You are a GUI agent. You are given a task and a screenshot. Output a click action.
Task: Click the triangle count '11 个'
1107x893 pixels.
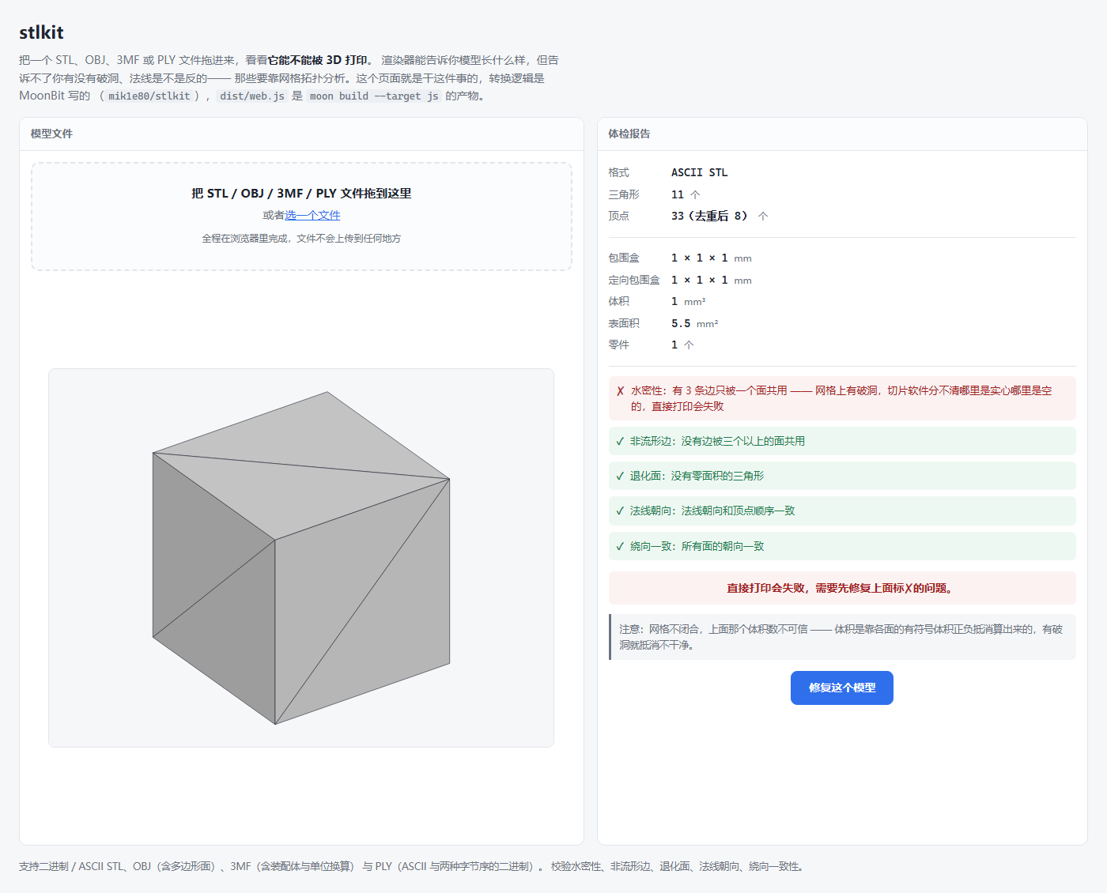(x=686, y=194)
